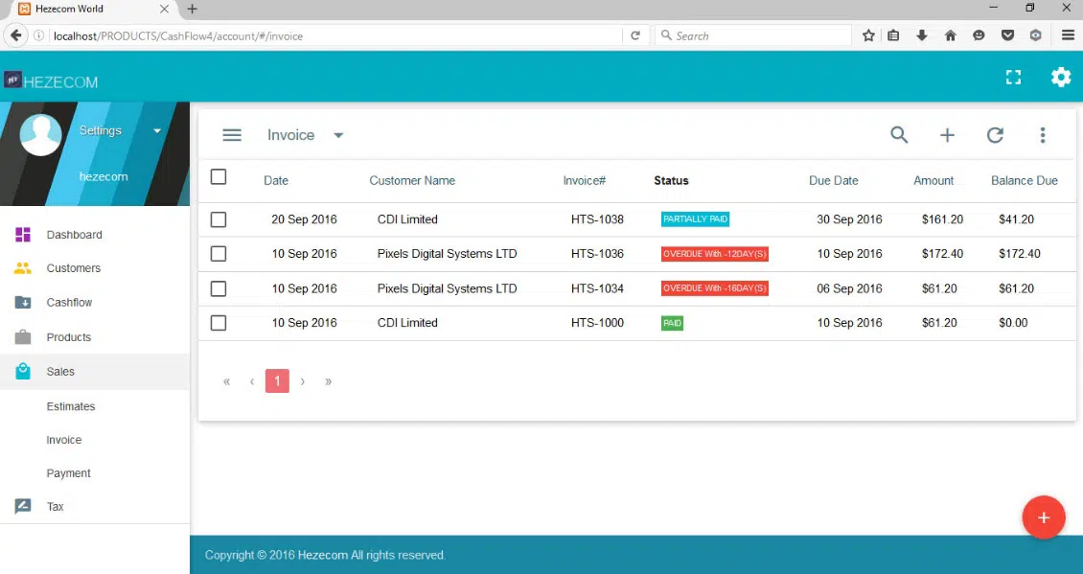Sort by the Due Date column header
The image size is (1083, 574).
(833, 180)
